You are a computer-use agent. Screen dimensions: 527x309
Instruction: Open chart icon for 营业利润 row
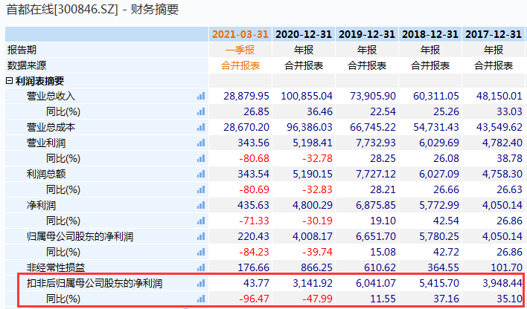point(201,143)
